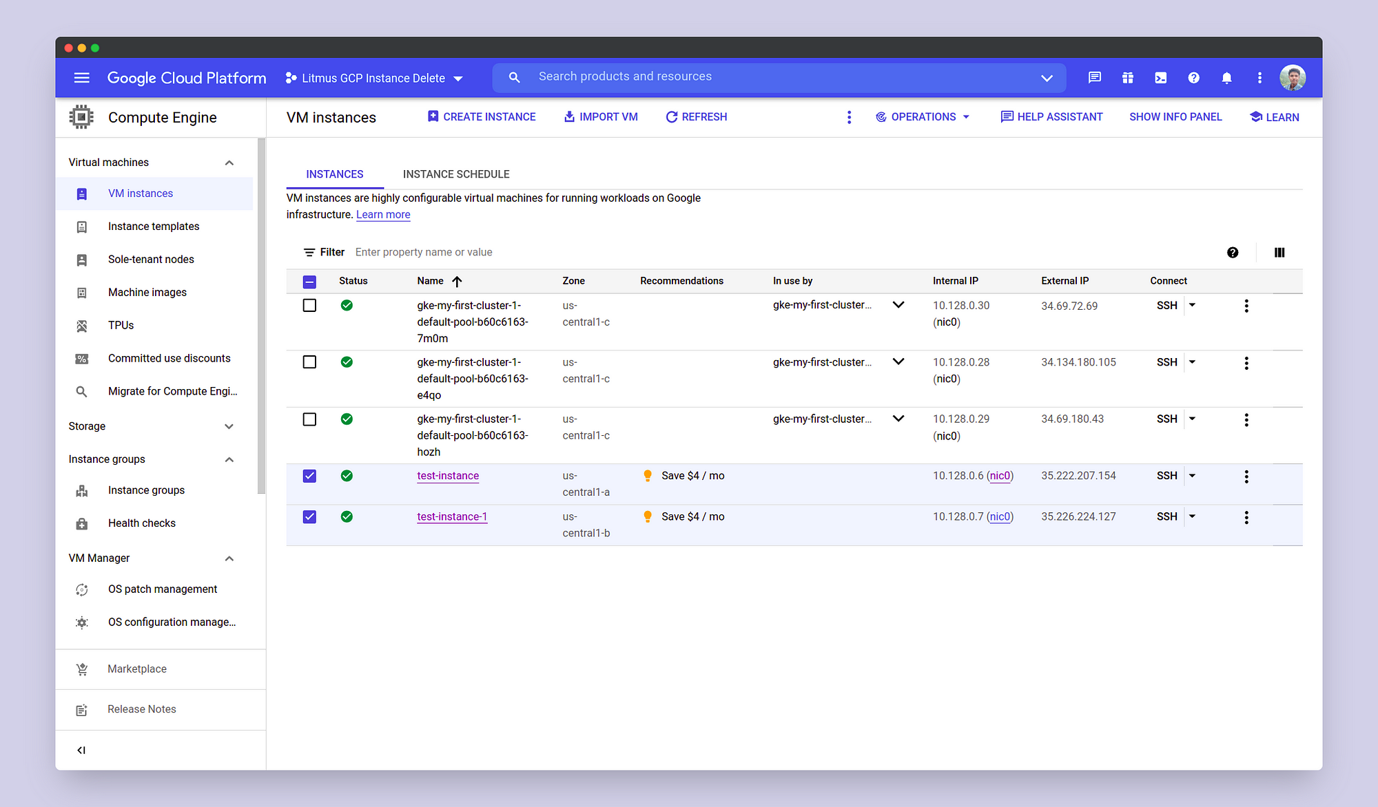Expand In use by for 7m0m instance
Screen dimensions: 1378x807
coord(898,305)
